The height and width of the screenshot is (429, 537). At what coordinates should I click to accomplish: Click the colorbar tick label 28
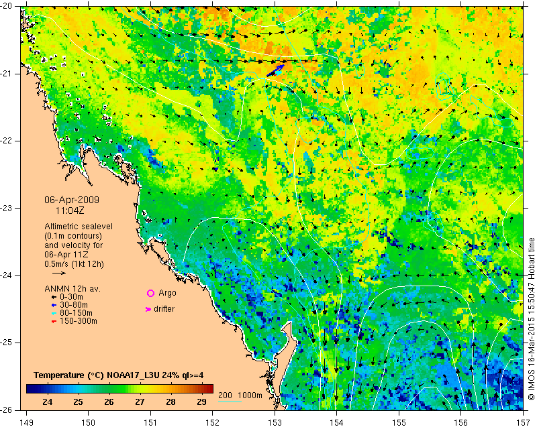[170, 402]
